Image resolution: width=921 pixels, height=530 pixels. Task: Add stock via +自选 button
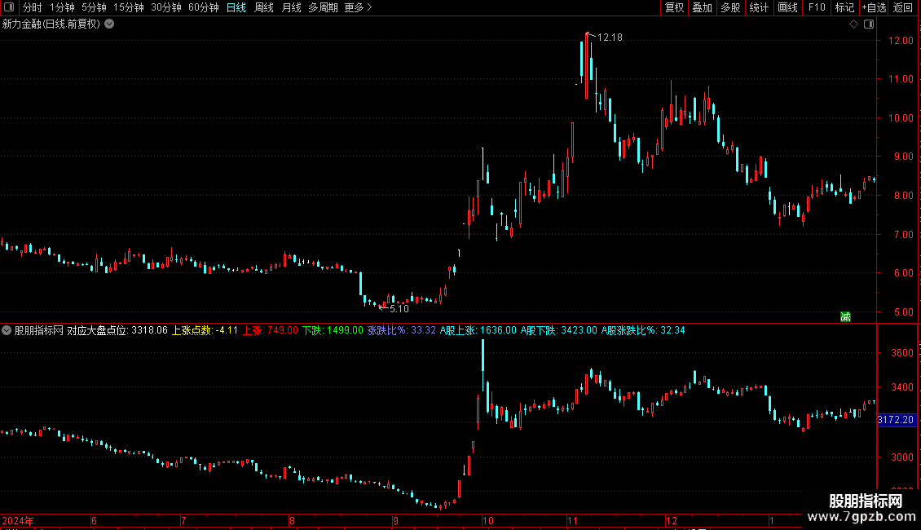[874, 7]
